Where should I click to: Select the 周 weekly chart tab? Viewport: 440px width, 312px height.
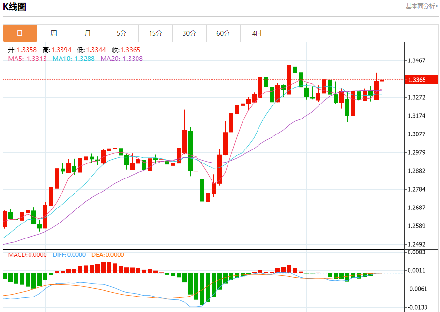click(x=54, y=33)
